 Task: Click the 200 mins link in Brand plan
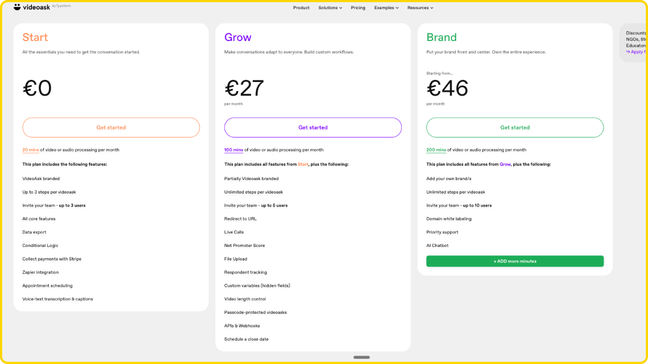pyautogui.click(x=436, y=149)
